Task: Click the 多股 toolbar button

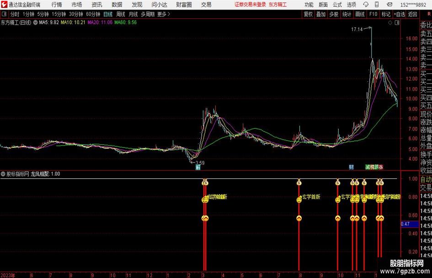Action: pos(334,14)
